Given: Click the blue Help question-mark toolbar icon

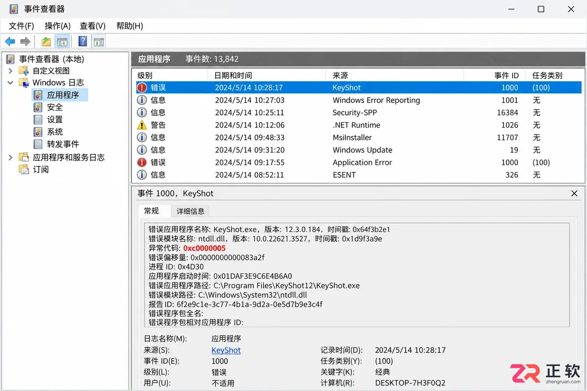Looking at the screenshot, I should click(83, 42).
